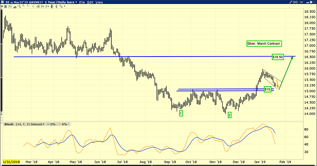
Task: Click the 18.500 price axis label
Action: (310, 11)
